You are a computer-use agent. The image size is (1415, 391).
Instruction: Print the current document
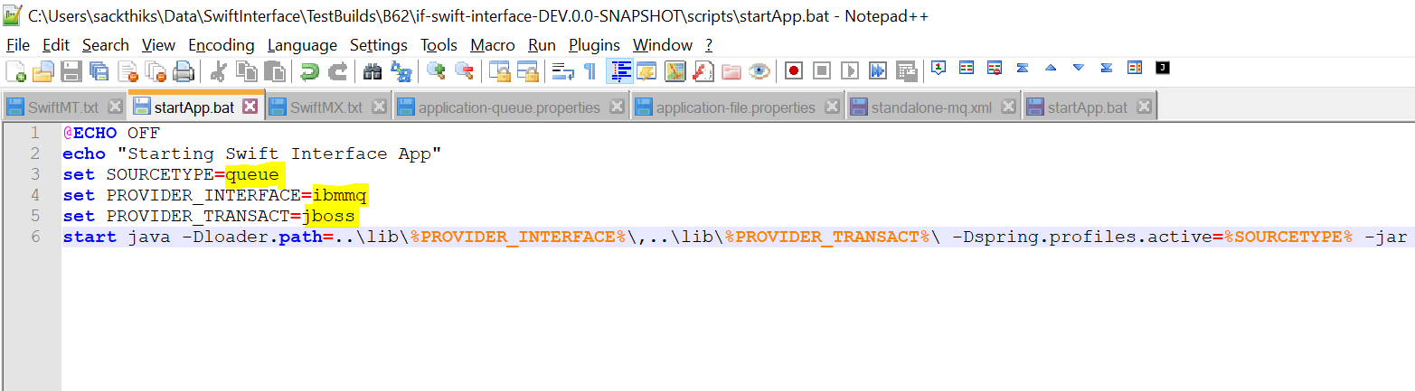(x=184, y=70)
